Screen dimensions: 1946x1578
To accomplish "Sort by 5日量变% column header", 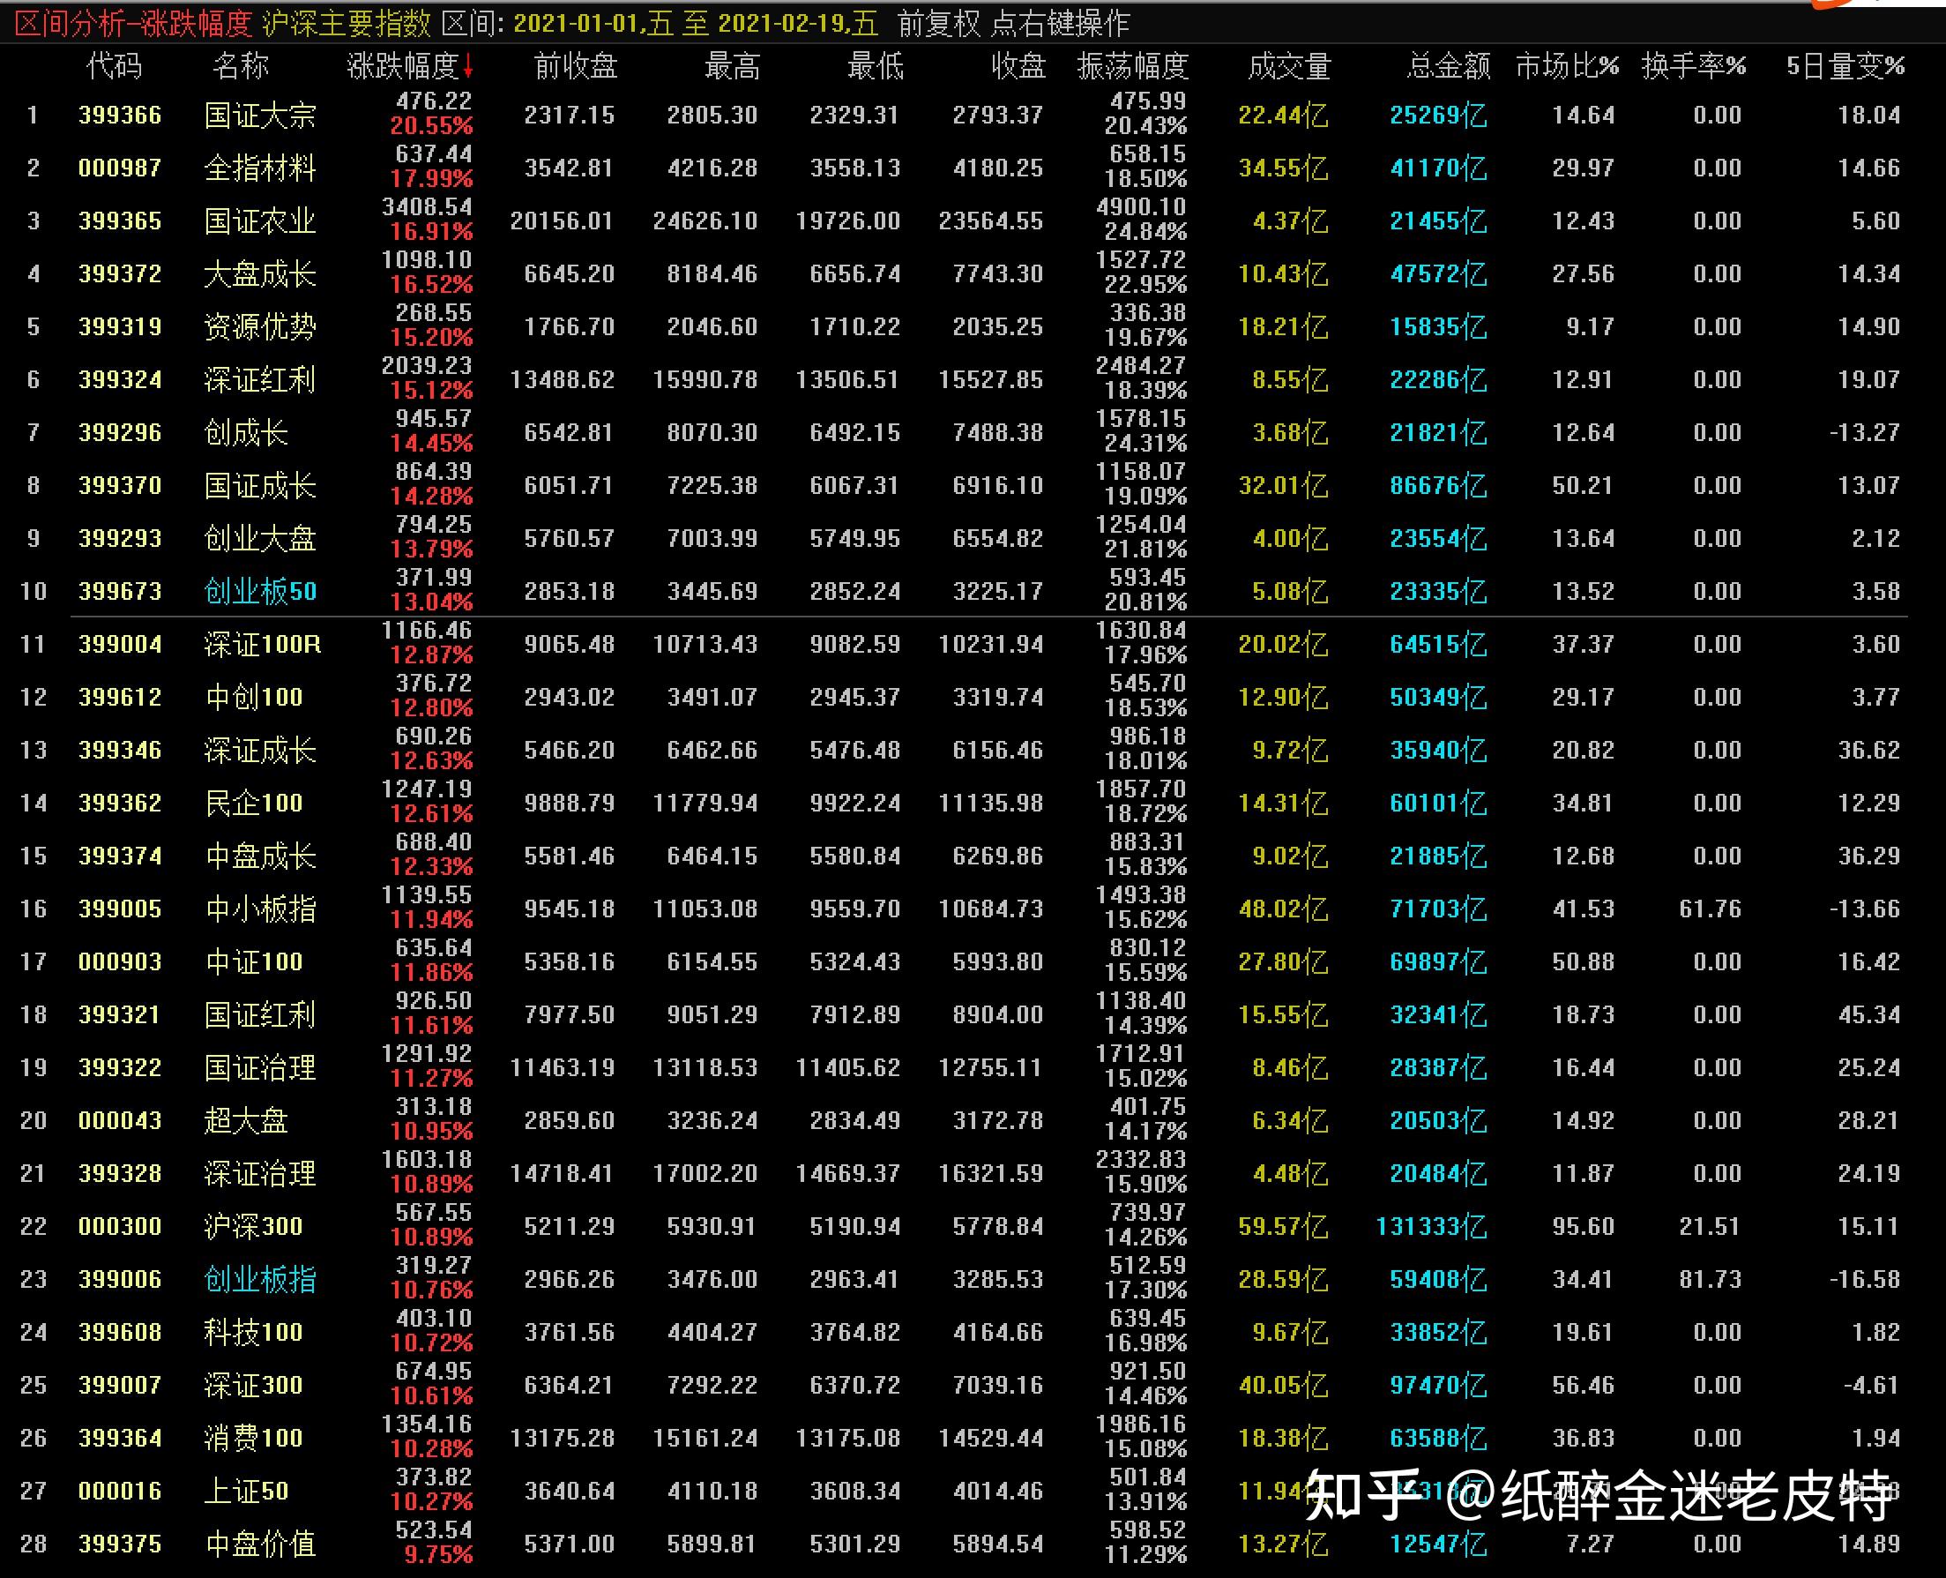I will [x=1845, y=66].
